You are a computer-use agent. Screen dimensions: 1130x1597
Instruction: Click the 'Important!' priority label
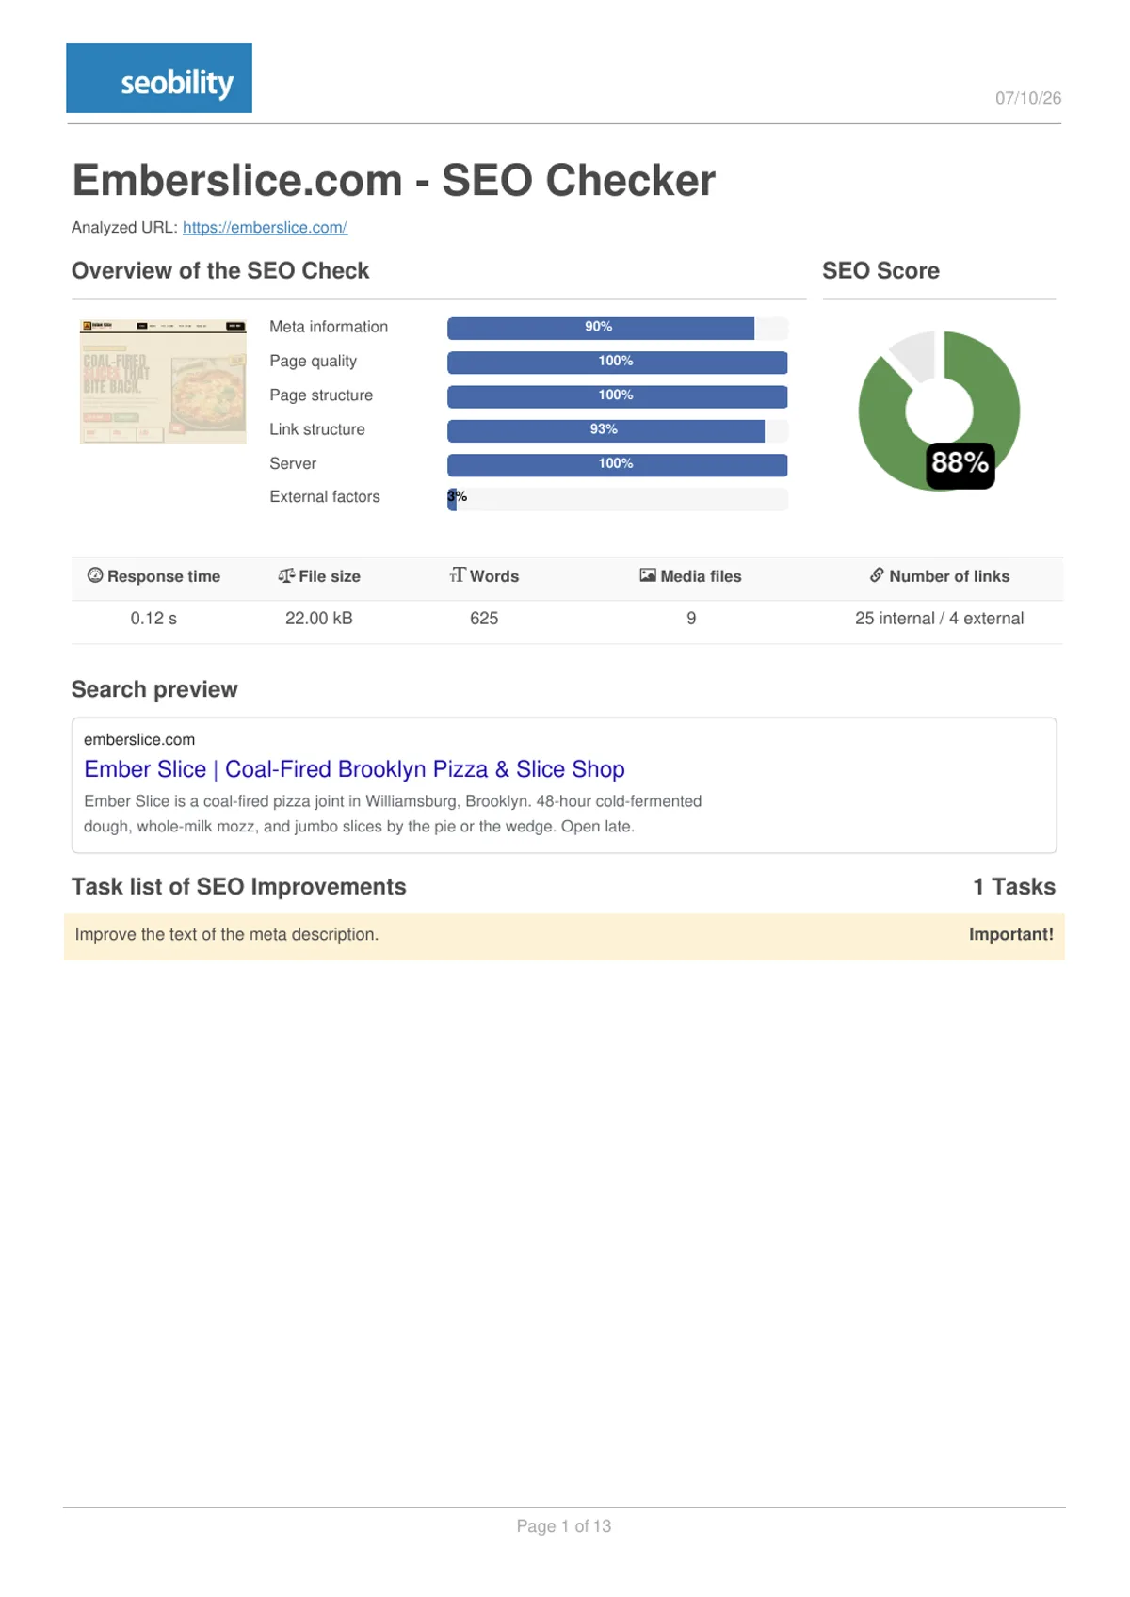(1011, 934)
